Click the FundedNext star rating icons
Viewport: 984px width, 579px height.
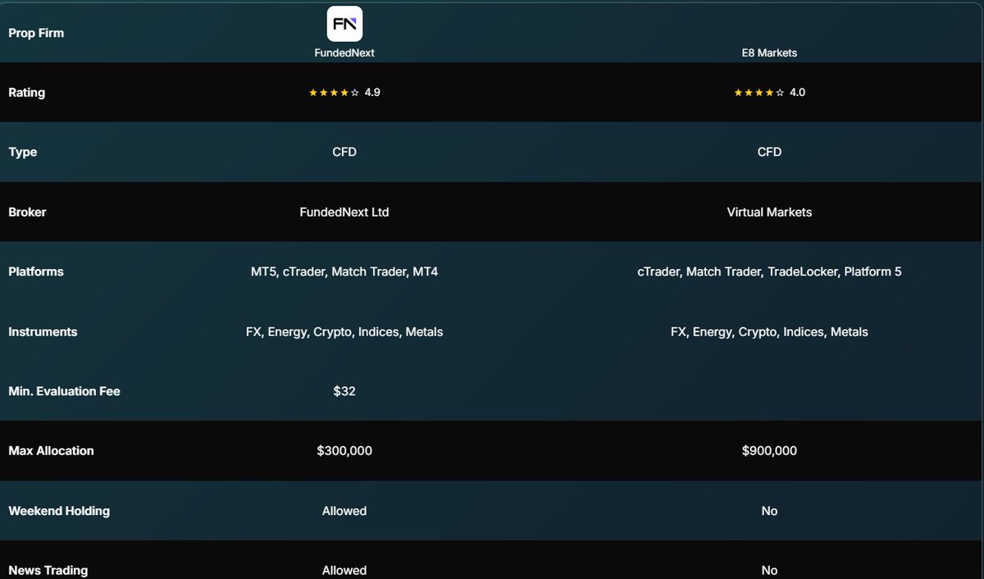(x=334, y=93)
